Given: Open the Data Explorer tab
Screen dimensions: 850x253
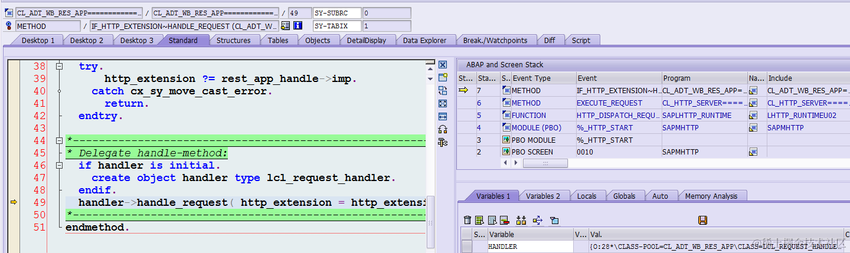Looking at the screenshot, I should point(425,40).
